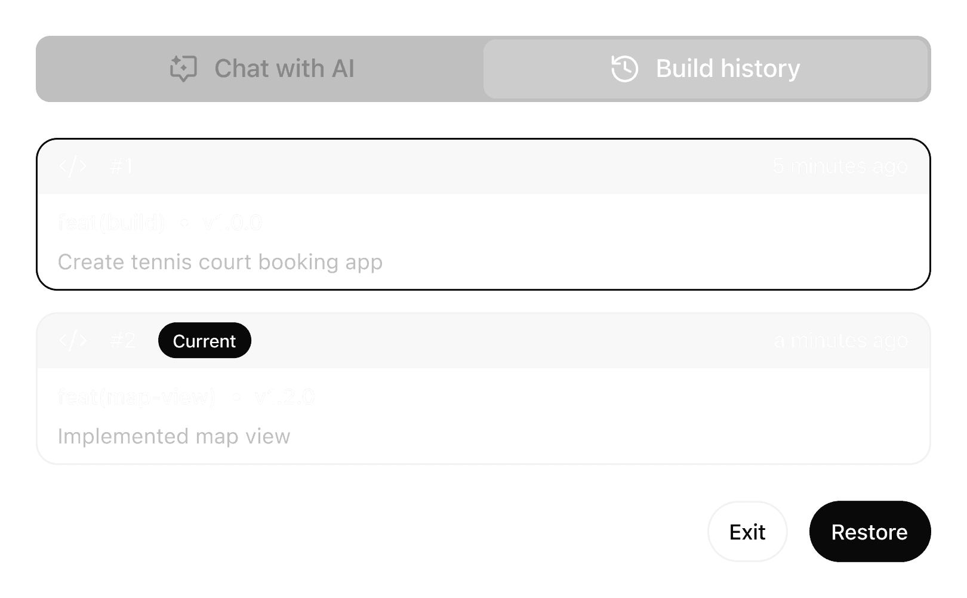The height and width of the screenshot is (598, 967).
Task: Click the code icon on build #2
Action: (x=73, y=341)
